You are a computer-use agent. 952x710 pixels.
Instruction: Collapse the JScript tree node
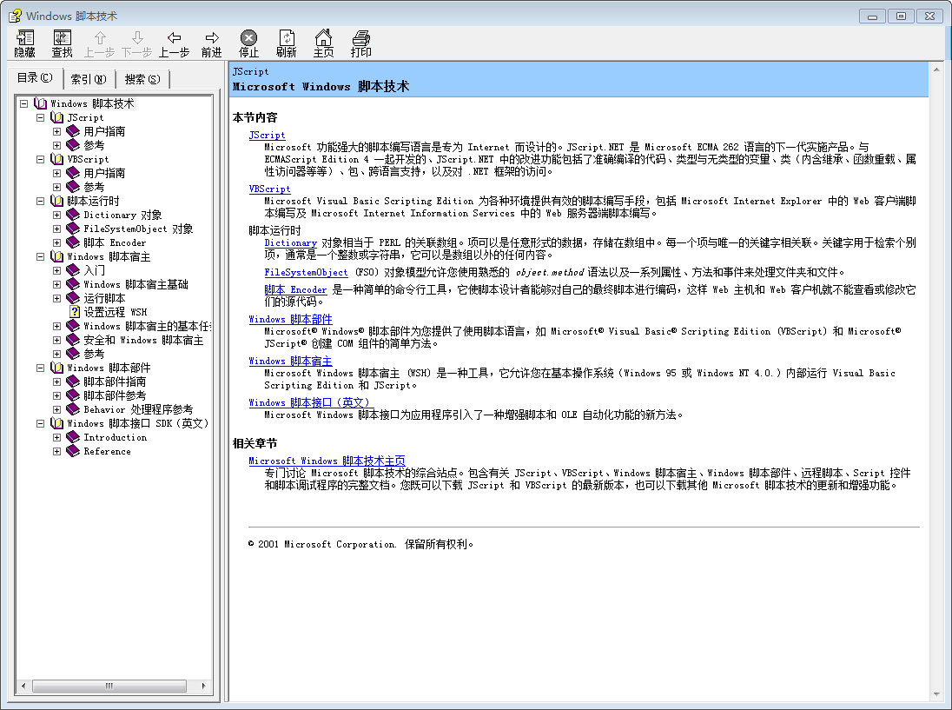[40, 117]
